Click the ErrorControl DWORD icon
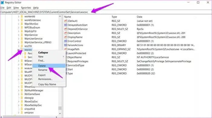This screenshot has width=212, height=118. [x=66, y=41]
